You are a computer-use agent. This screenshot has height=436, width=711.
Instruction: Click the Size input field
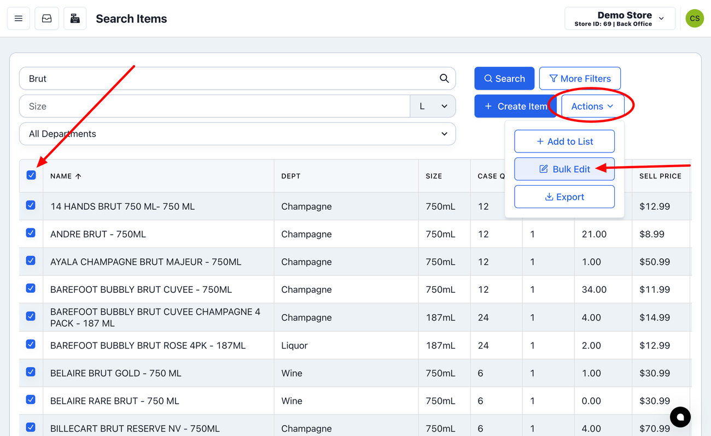tap(214, 107)
